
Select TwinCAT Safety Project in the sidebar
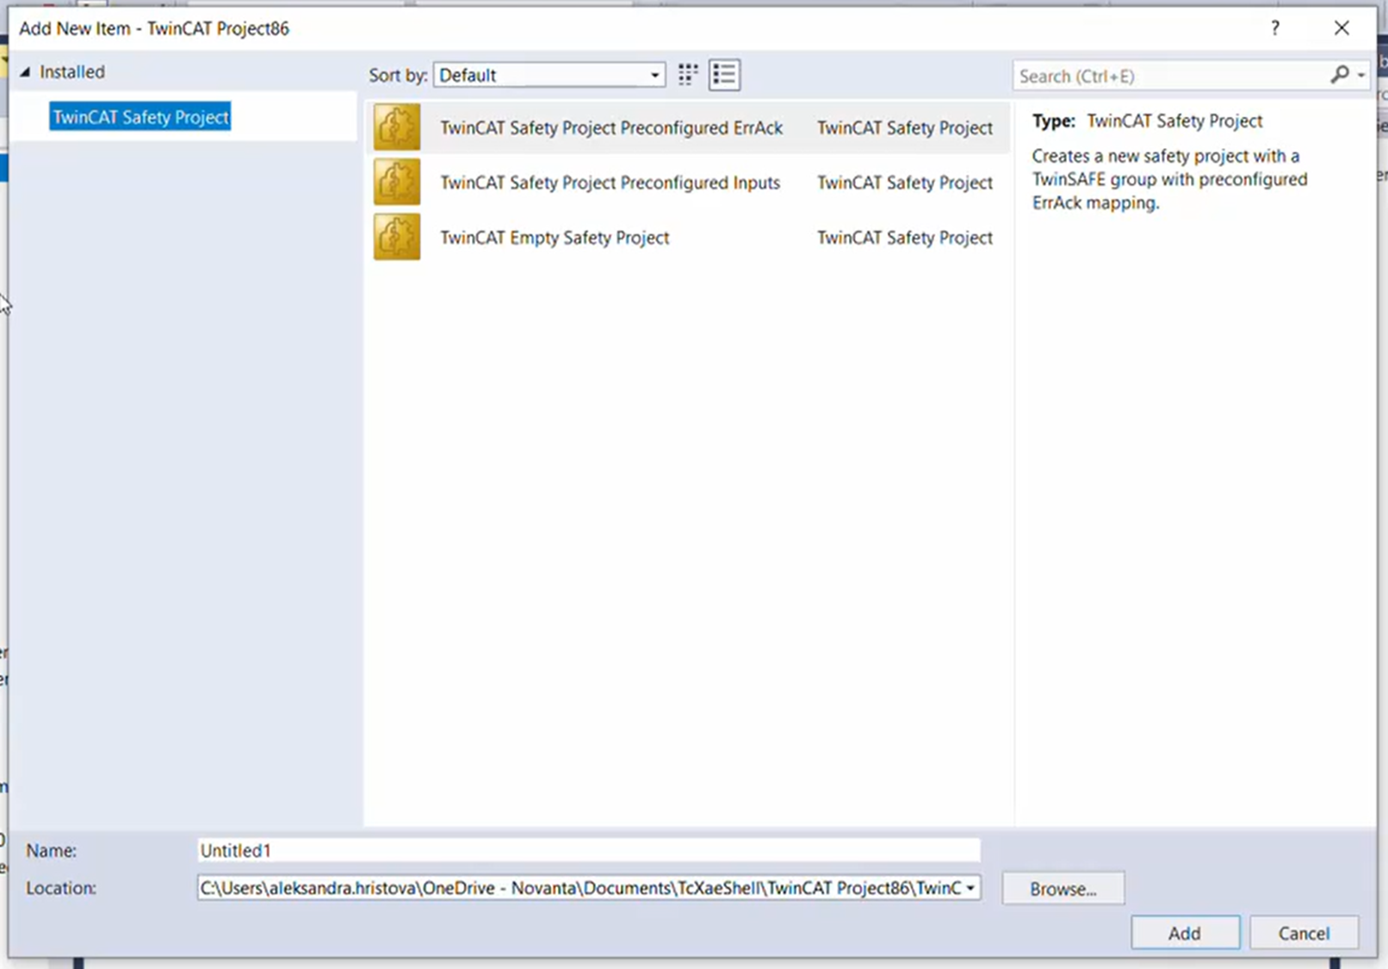click(139, 117)
